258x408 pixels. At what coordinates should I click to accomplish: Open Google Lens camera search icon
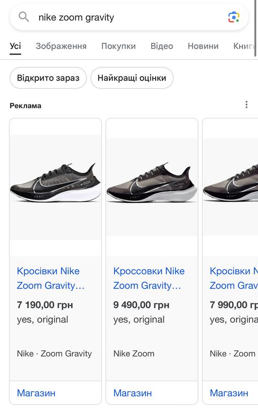pyautogui.click(x=234, y=17)
